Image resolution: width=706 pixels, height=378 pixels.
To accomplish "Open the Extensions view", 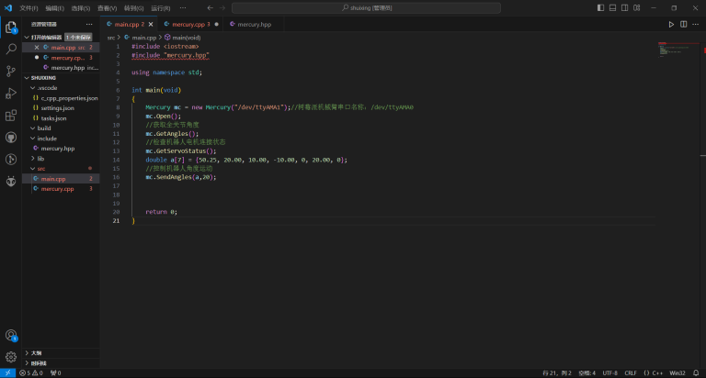I will [x=11, y=116].
